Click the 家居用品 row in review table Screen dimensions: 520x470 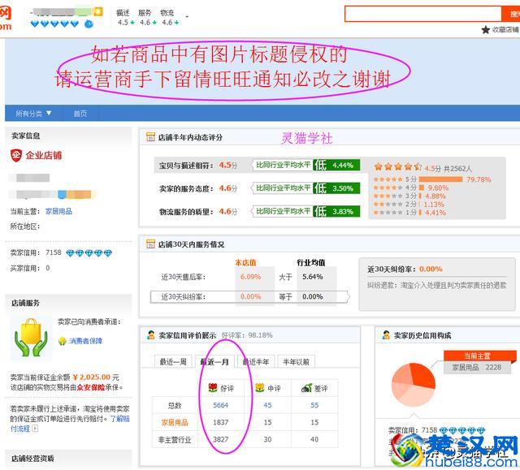pos(245,422)
